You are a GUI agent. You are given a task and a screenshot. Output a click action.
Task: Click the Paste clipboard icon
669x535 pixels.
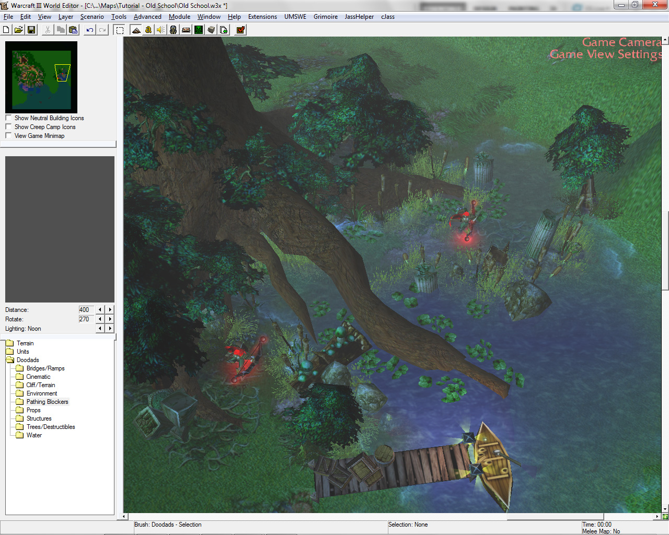pyautogui.click(x=73, y=30)
